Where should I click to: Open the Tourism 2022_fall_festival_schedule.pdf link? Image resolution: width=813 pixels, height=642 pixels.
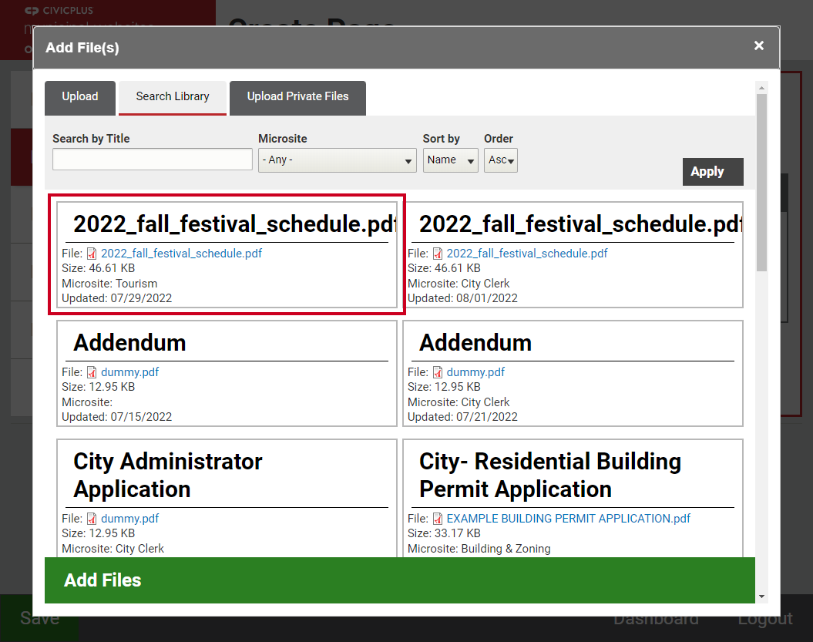click(x=181, y=254)
